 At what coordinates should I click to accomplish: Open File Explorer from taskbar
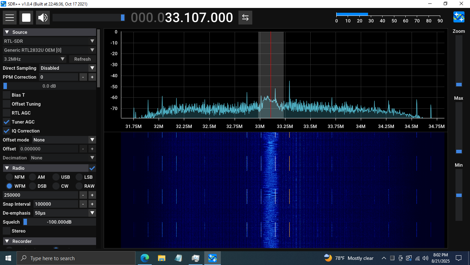(x=161, y=258)
